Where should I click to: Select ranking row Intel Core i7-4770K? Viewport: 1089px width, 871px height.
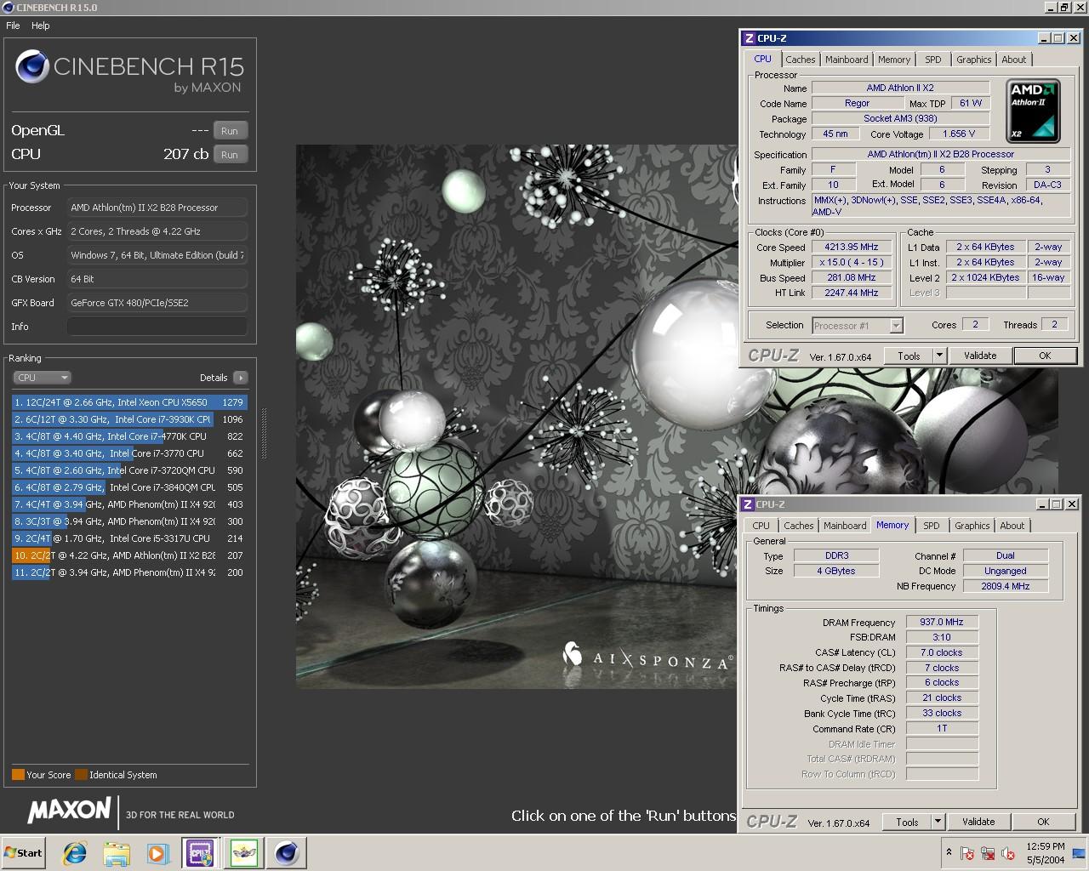coord(129,436)
